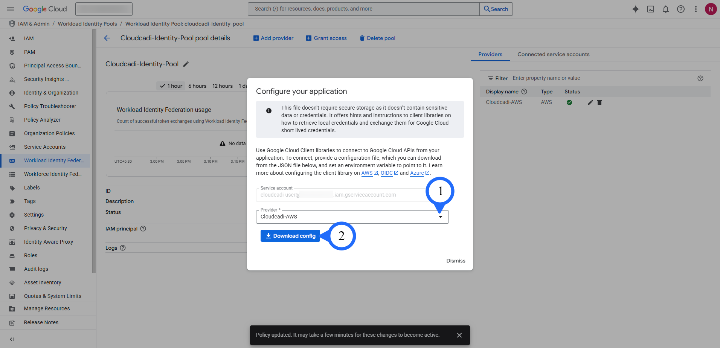Click the help question mark icon in header
720x348 pixels.
[681, 9]
